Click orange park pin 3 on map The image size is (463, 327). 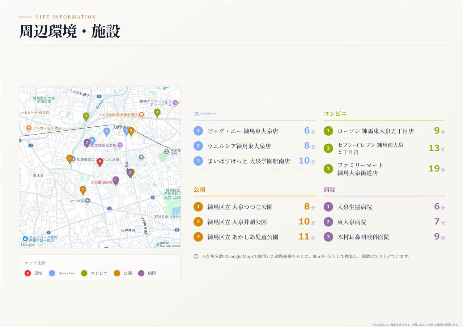coord(131,131)
